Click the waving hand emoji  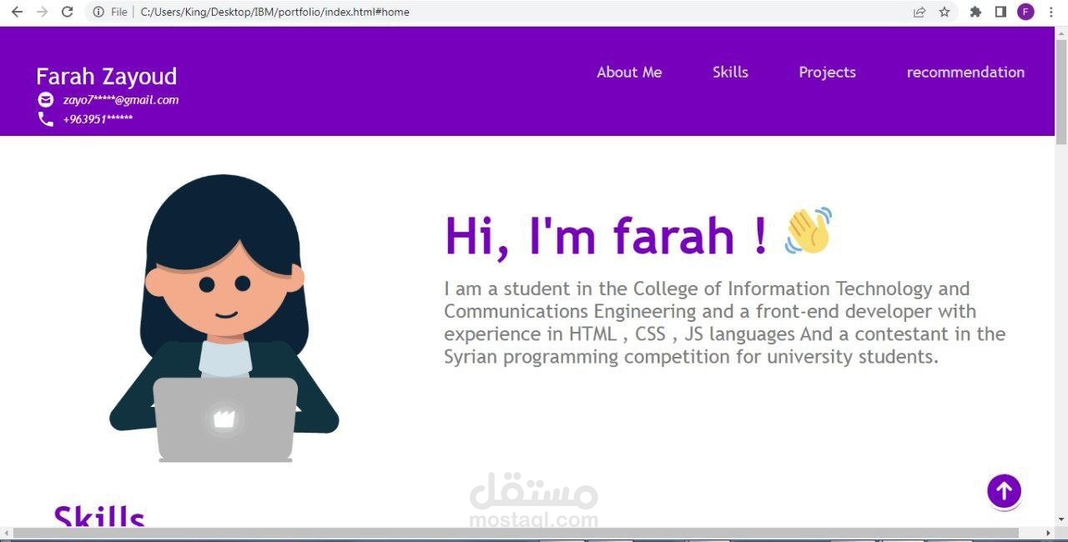coord(809,230)
